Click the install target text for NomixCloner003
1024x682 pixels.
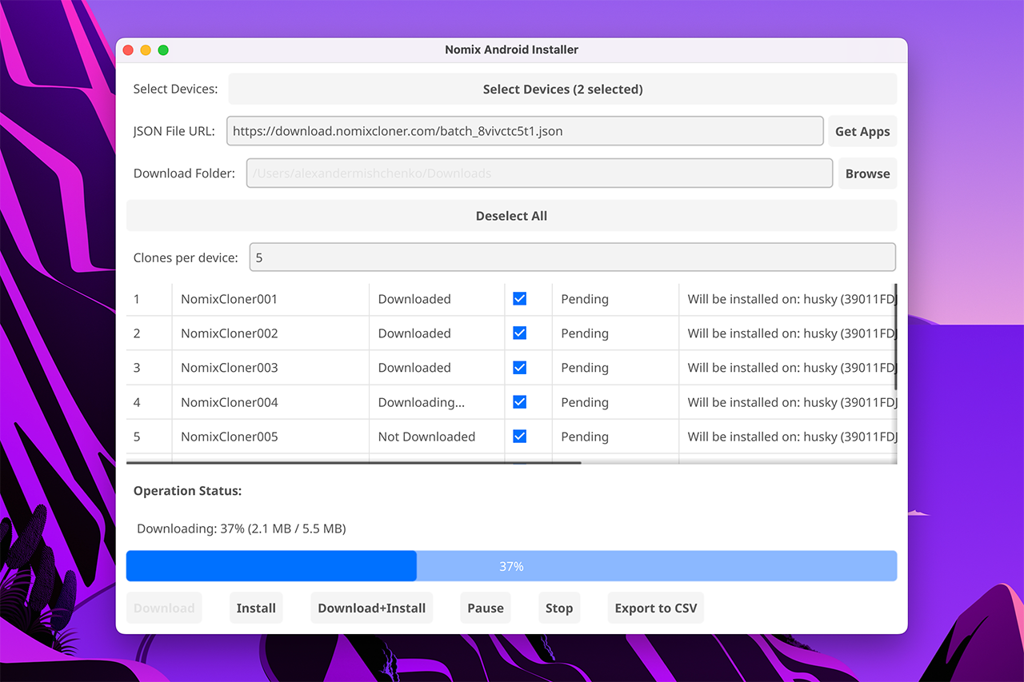click(792, 368)
